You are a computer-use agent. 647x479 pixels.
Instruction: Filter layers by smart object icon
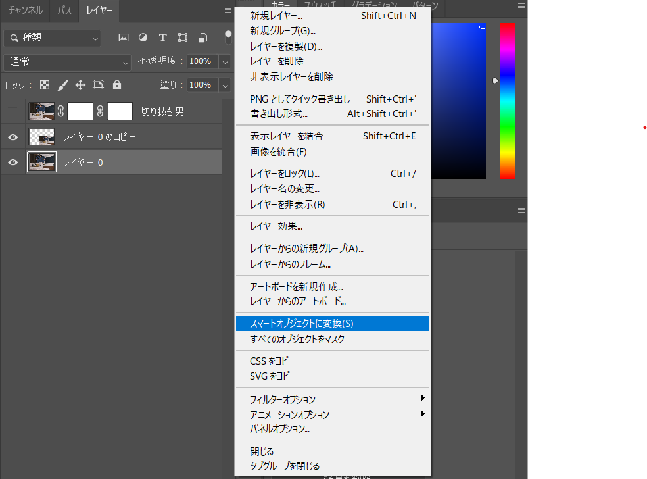[x=203, y=38]
